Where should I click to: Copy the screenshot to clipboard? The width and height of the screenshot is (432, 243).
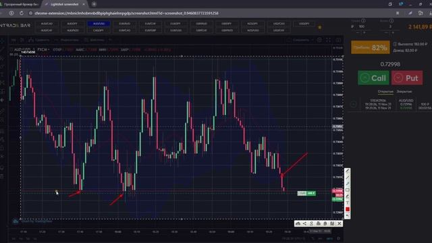[325, 223]
